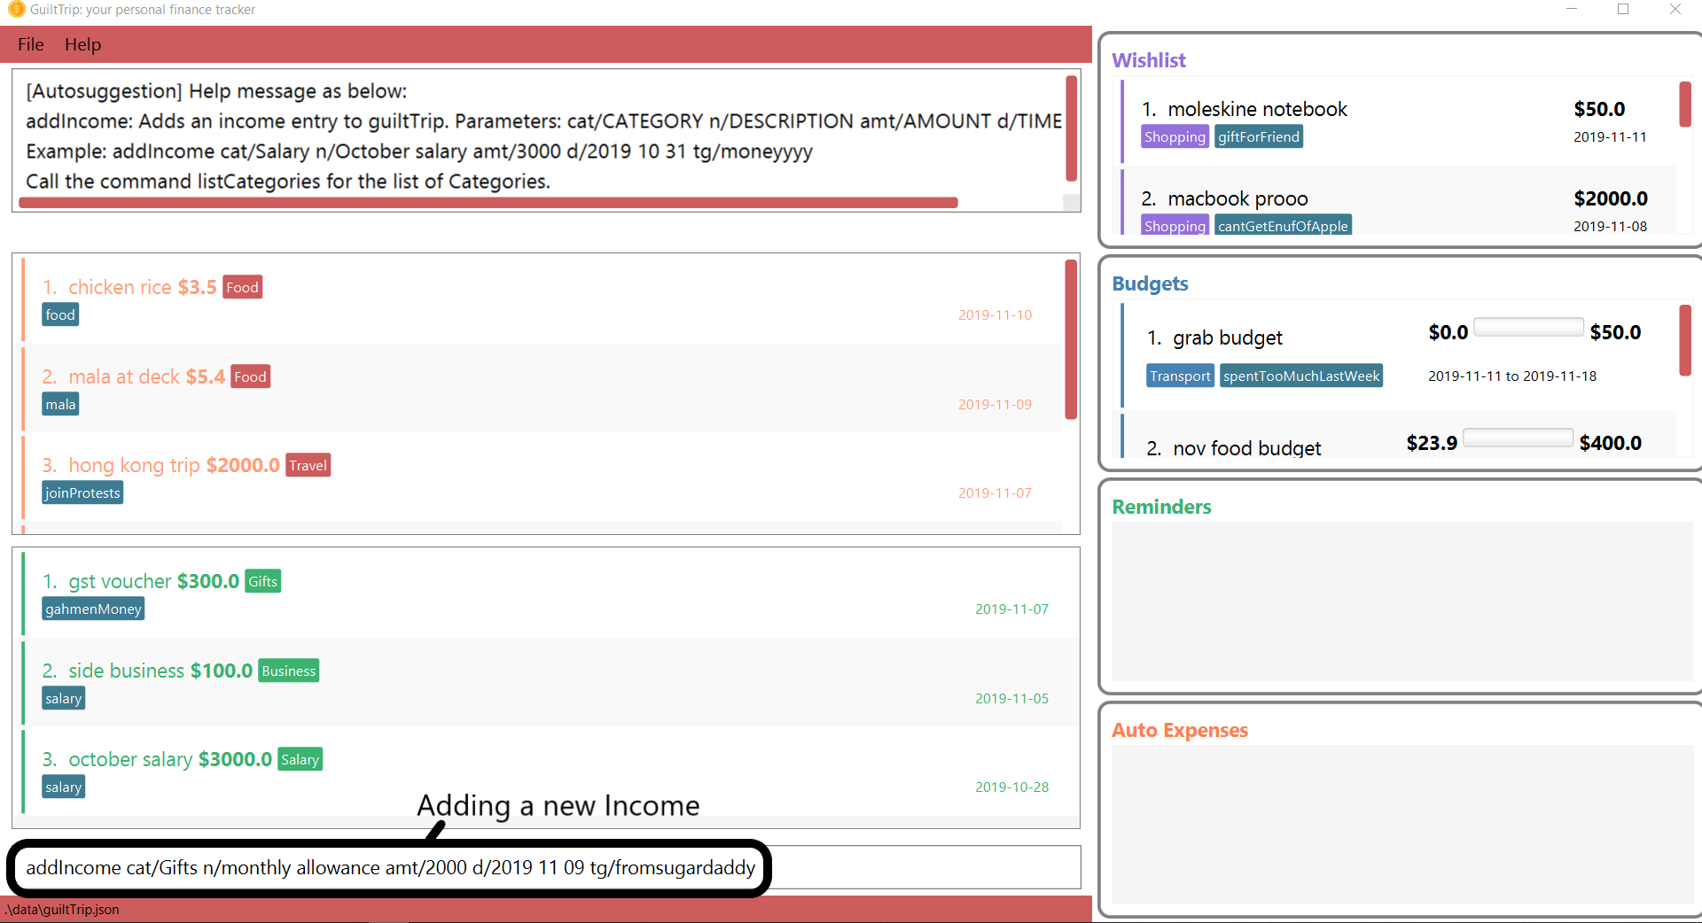Select the moleskine notebook wishlist item
Viewport: 1702px width, 923px height.
[x=1398, y=121]
